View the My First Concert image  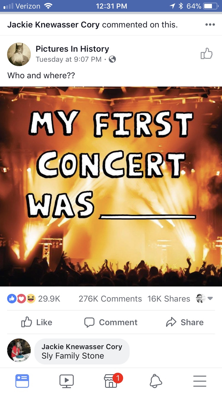111,186
